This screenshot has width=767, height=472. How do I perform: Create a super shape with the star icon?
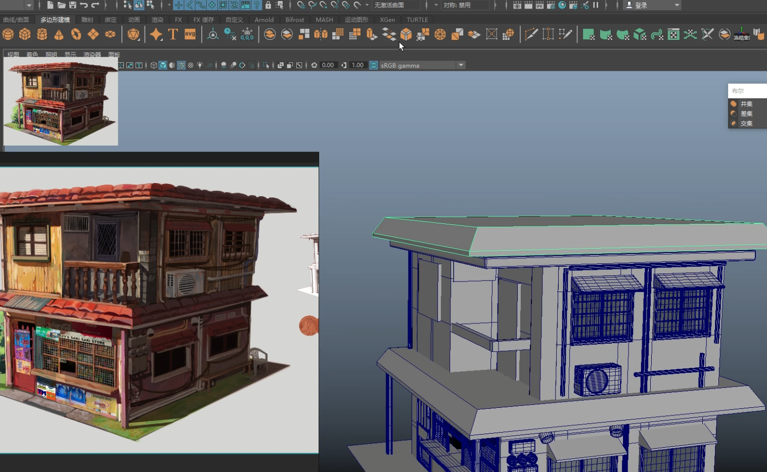coord(156,34)
